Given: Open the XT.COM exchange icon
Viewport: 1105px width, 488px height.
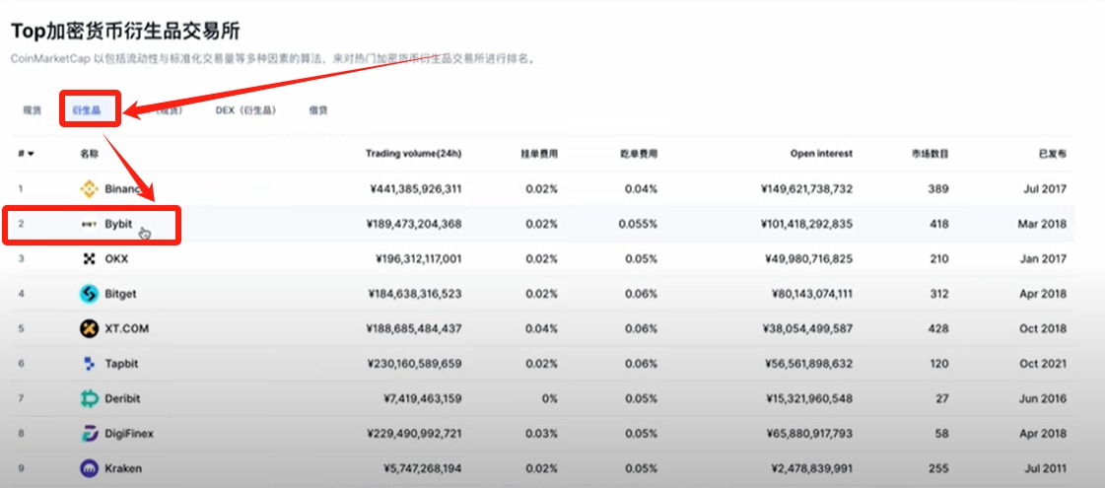Looking at the screenshot, I should coord(89,328).
